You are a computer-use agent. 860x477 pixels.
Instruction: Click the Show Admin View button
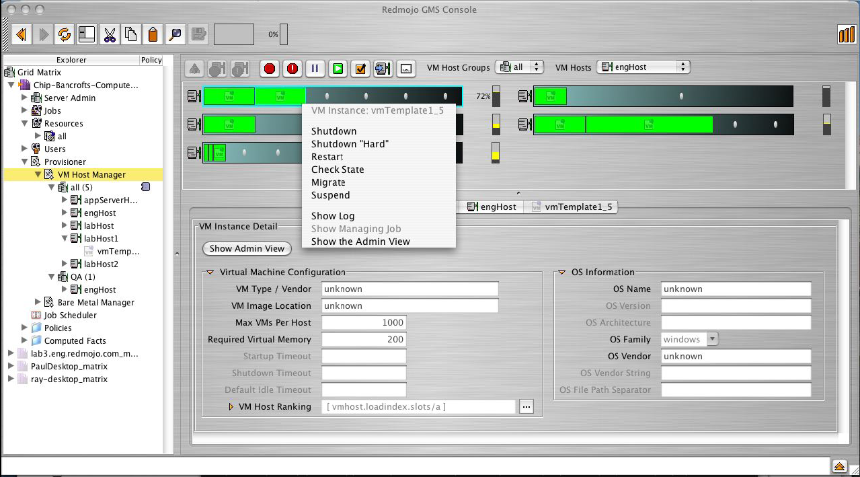[247, 248]
